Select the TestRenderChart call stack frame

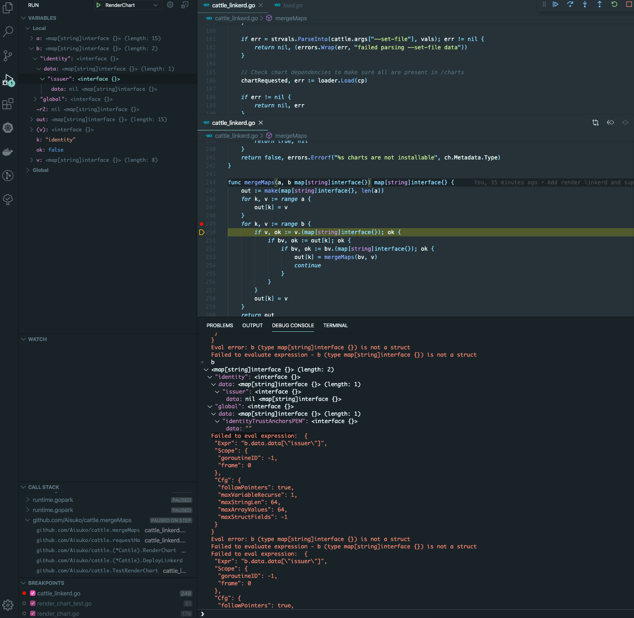[97, 570]
